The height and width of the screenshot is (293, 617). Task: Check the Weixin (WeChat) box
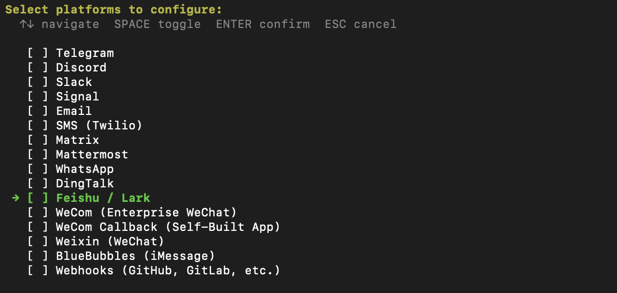(x=38, y=242)
